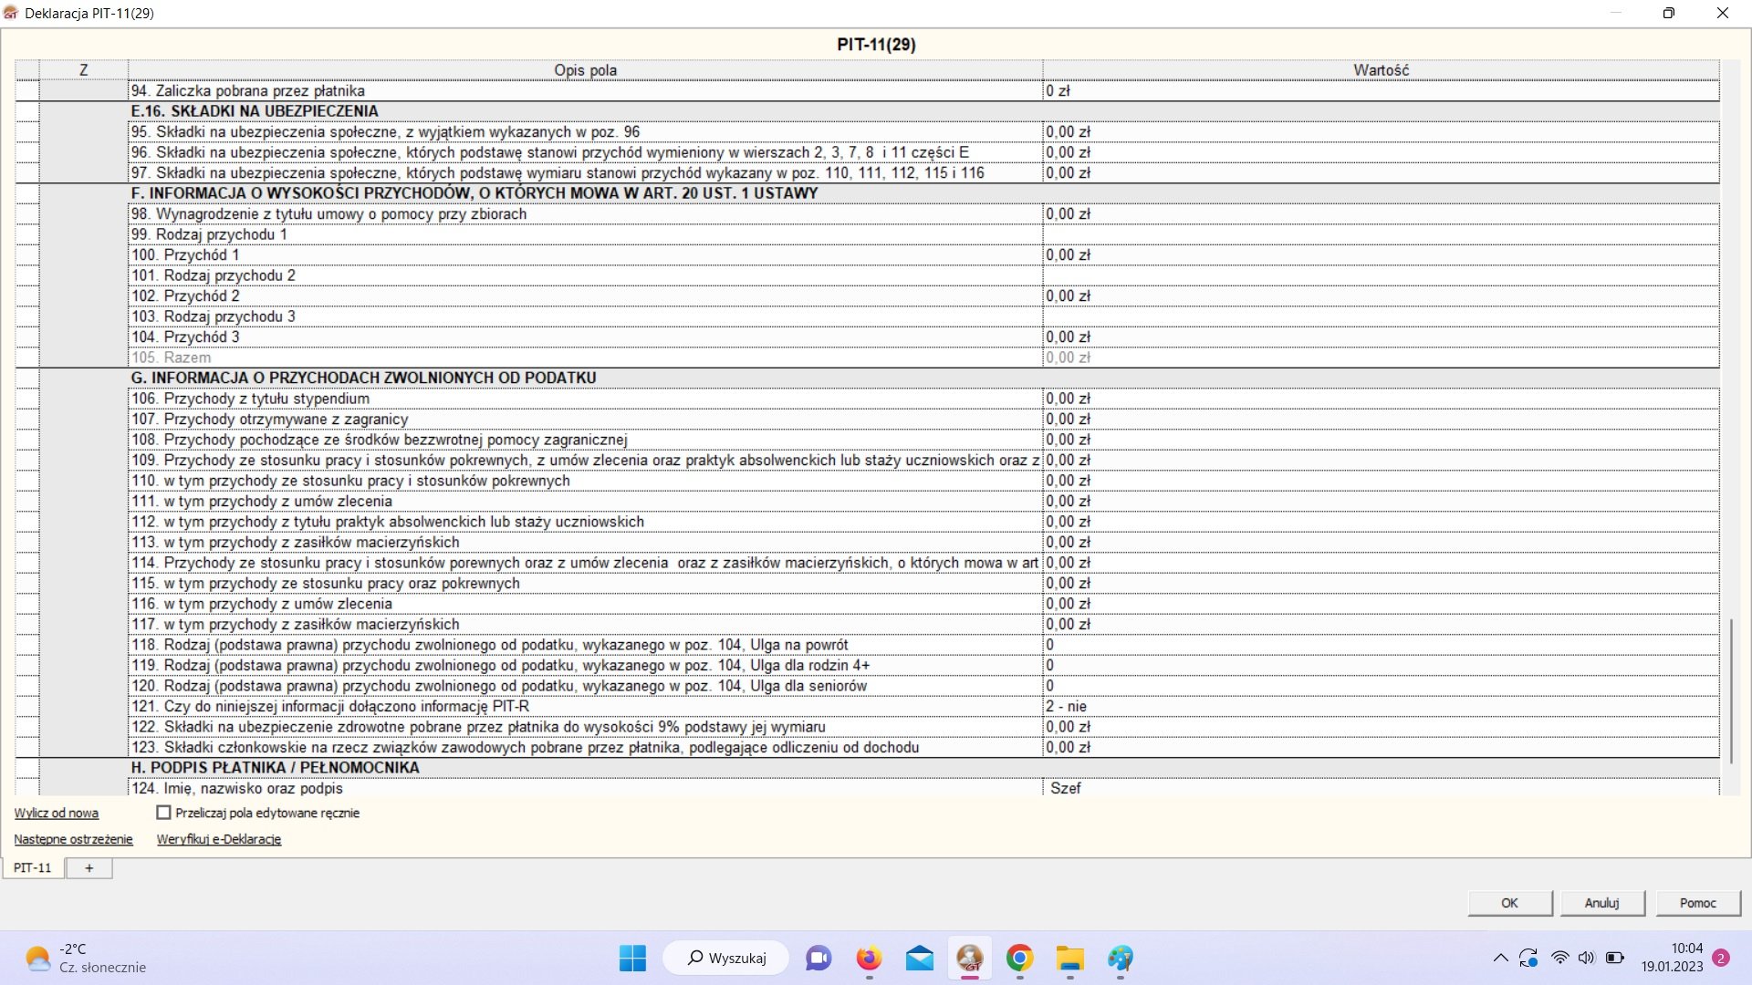The image size is (1752, 985).
Task: Click the Windows Start button
Action: point(632,959)
